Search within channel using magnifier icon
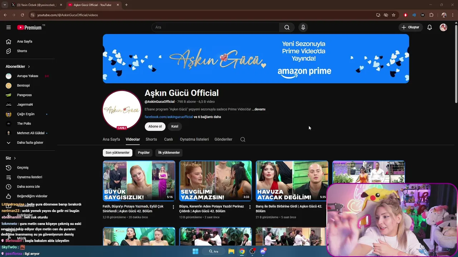The height and width of the screenshot is (257, 458). (x=243, y=140)
